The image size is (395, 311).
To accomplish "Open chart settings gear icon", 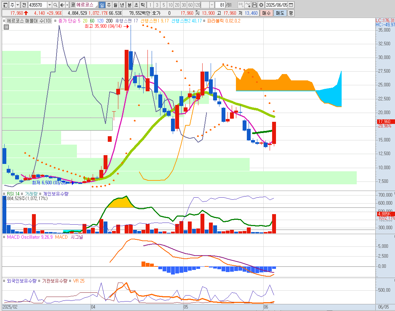I will coord(261,5).
